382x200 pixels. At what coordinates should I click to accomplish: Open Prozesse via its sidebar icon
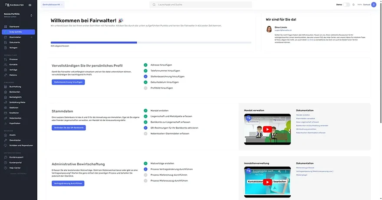click(6, 59)
